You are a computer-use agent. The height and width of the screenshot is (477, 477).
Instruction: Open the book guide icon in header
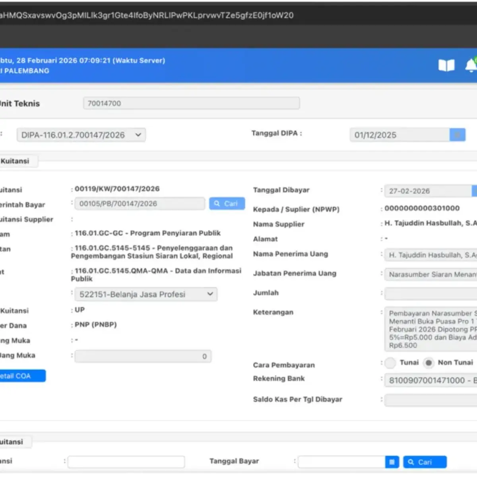pos(446,65)
